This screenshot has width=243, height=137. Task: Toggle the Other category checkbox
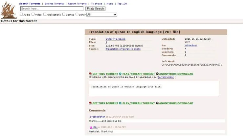[x=77, y=14]
